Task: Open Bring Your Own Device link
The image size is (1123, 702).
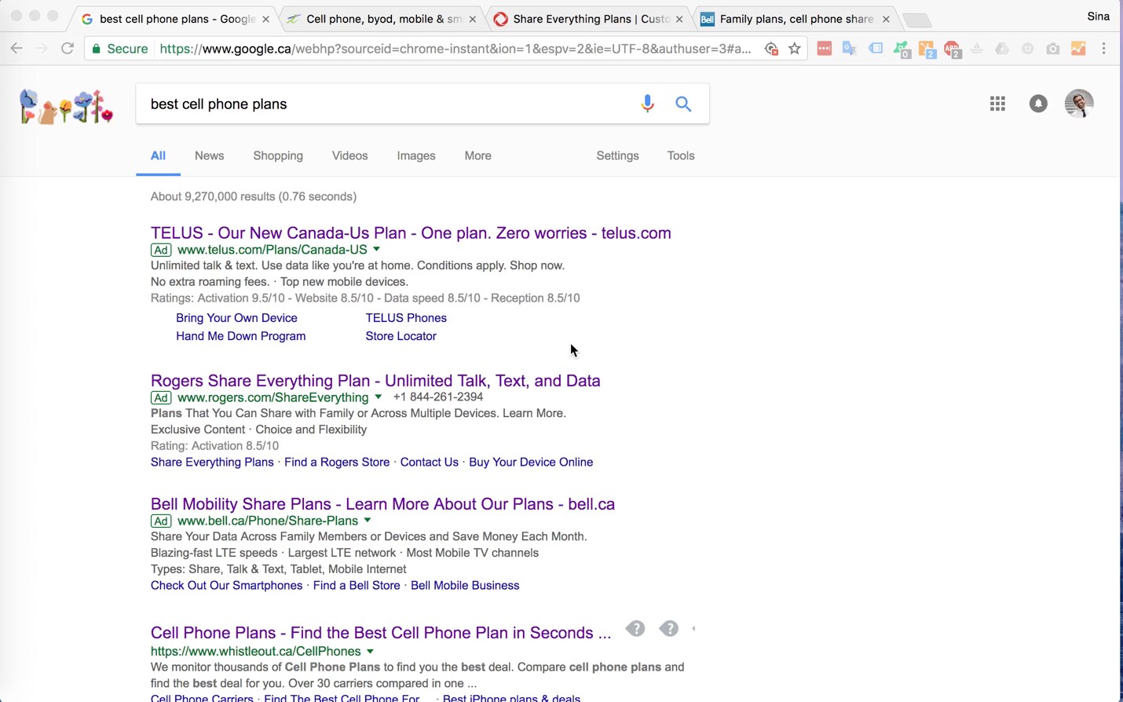Action: click(x=236, y=318)
